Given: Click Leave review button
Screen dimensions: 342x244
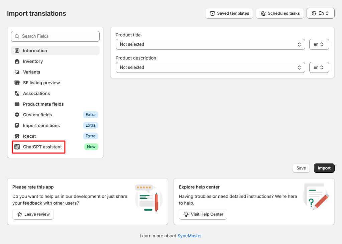Looking at the screenshot, I should pyautogui.click(x=33, y=214).
